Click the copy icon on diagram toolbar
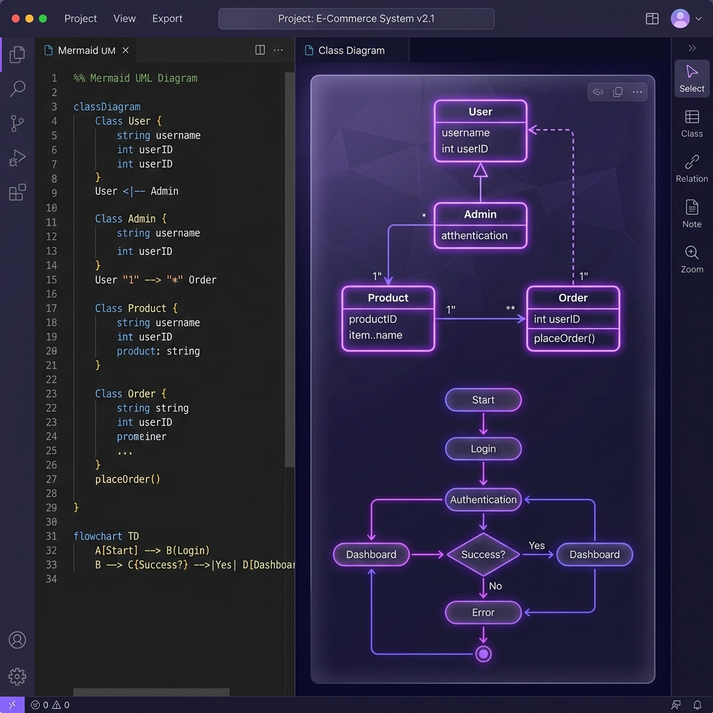 pos(618,92)
